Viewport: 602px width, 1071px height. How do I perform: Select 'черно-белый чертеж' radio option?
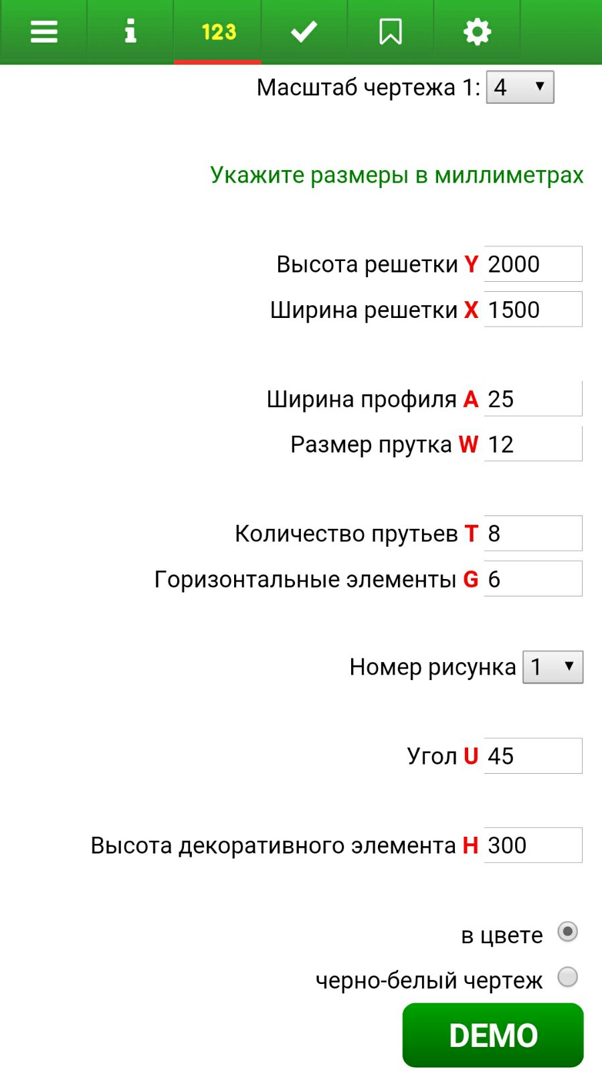click(x=567, y=977)
